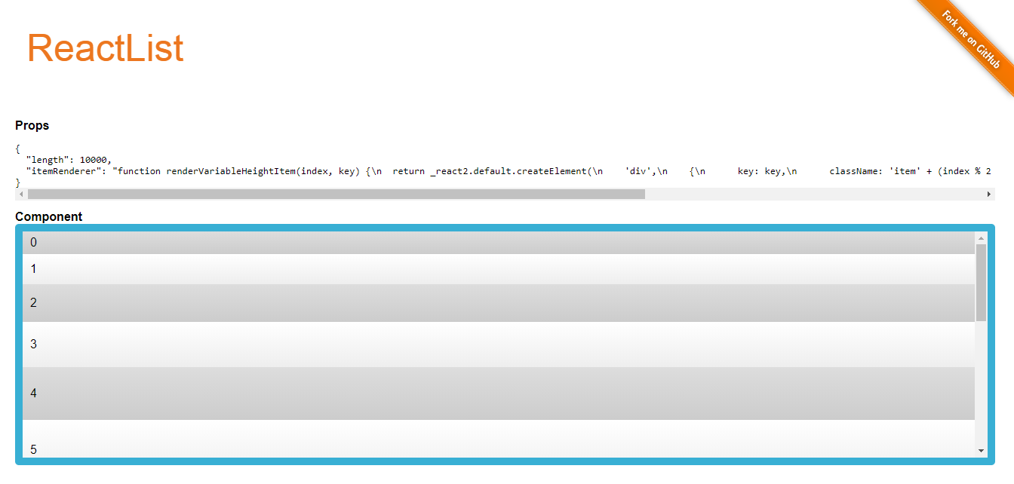Select list item 1
This screenshot has width=1014, height=484.
499,269
